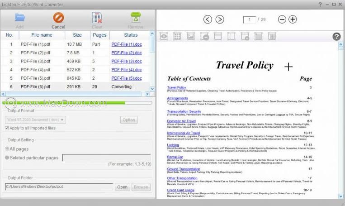The image size is (345, 206).
Task: Click the output folder path field
Action: point(59,187)
